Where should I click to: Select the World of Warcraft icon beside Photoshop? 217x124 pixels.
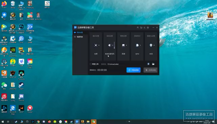(x=13, y=29)
